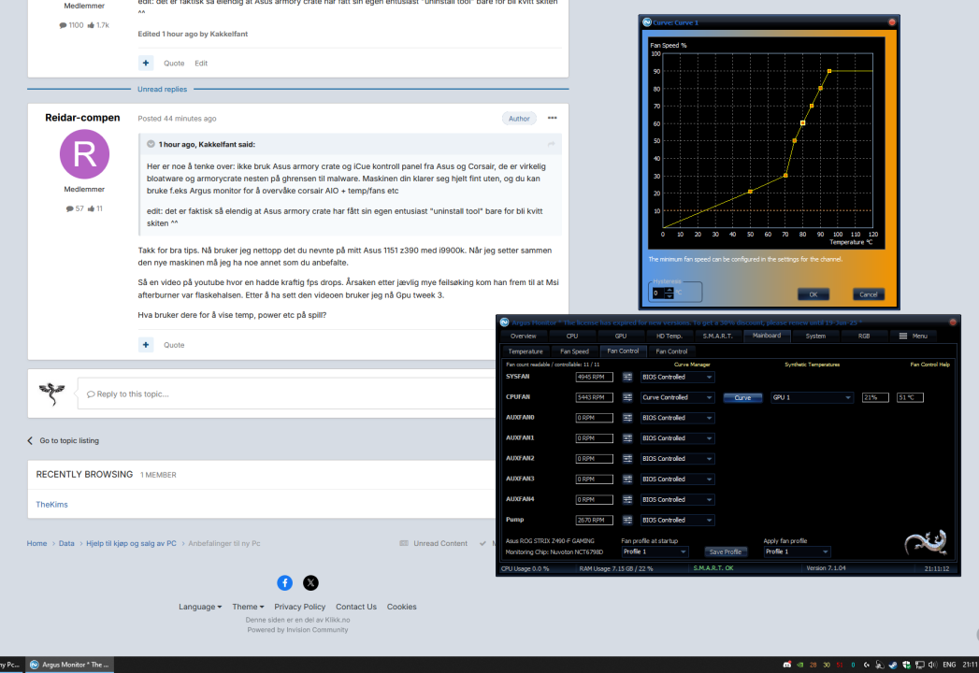Image resolution: width=979 pixels, height=673 pixels.
Task: Collapse the quoted Kakkelfant block
Action: click(151, 144)
